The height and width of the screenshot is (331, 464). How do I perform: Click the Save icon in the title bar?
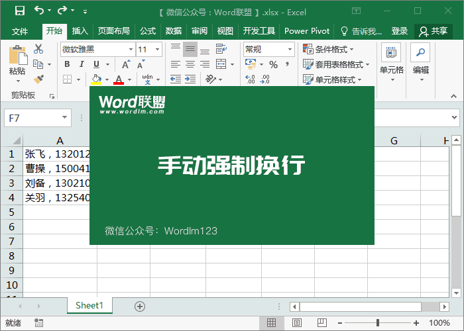(x=19, y=11)
